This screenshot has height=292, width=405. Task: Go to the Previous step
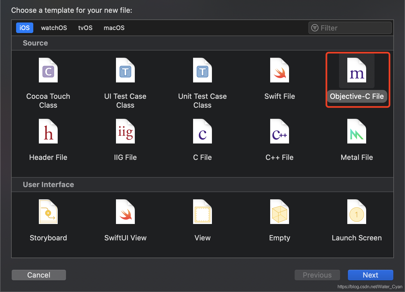click(317, 275)
